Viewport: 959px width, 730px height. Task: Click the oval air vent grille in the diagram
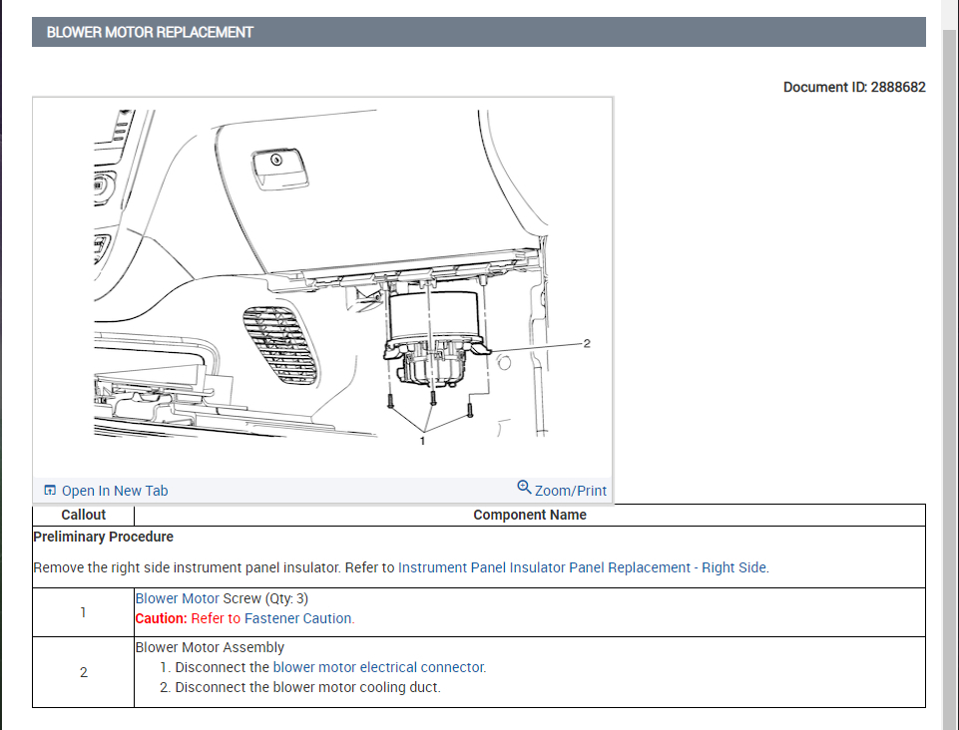[x=279, y=344]
